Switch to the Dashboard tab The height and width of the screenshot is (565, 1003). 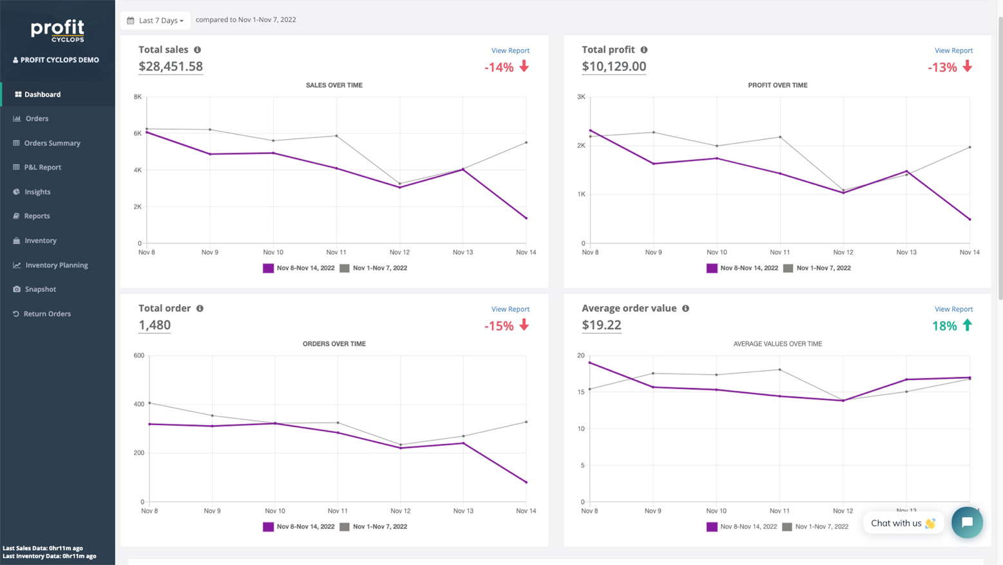tap(42, 94)
